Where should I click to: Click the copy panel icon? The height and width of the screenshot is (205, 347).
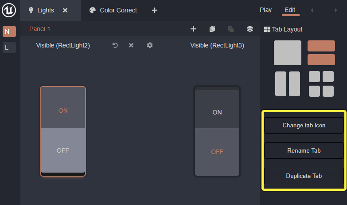[212, 29]
